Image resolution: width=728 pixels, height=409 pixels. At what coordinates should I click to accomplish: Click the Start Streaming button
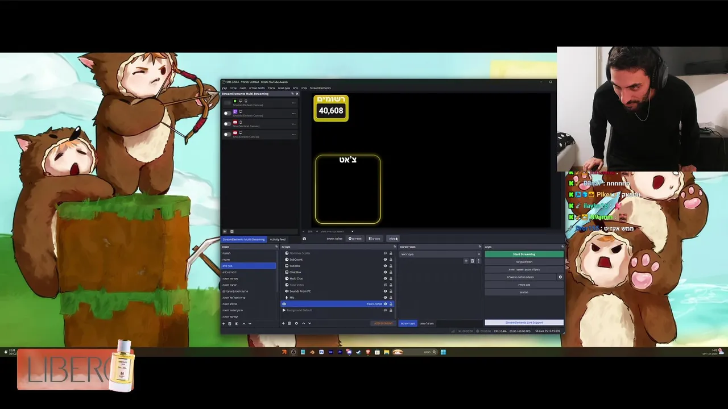click(524, 254)
